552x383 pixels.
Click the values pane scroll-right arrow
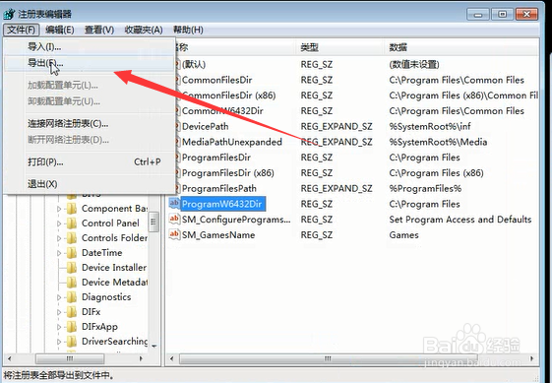(x=532, y=358)
